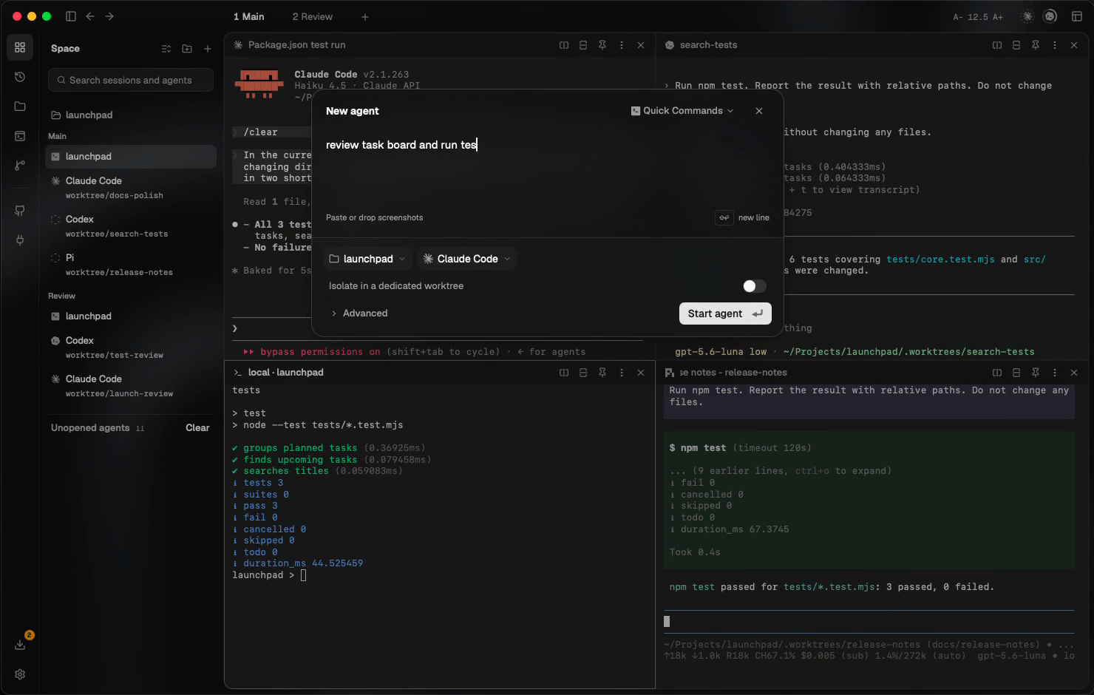This screenshot has height=695, width=1094.
Task: Split the Package.json test run pane horizontally
Action: coord(583,45)
